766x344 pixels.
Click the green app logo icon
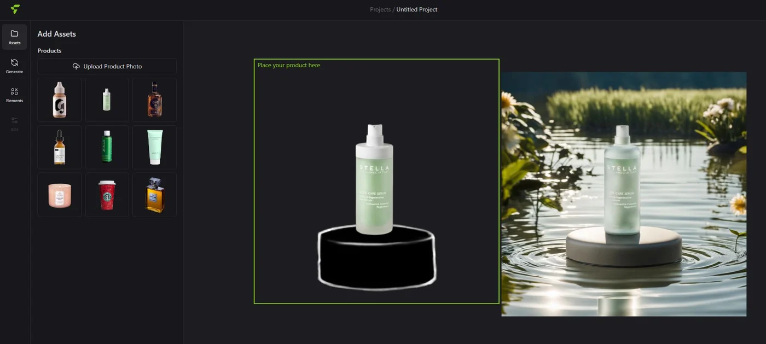(x=15, y=9)
